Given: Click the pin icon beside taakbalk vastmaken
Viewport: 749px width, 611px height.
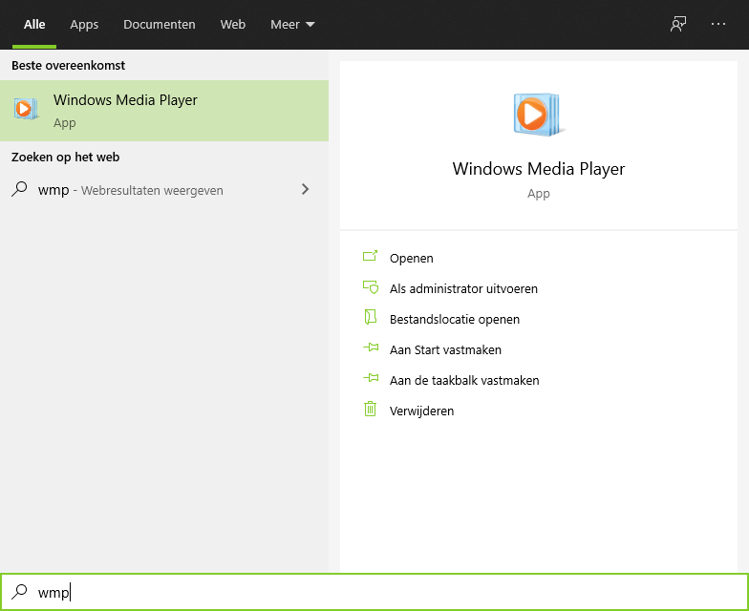Looking at the screenshot, I should [371, 378].
